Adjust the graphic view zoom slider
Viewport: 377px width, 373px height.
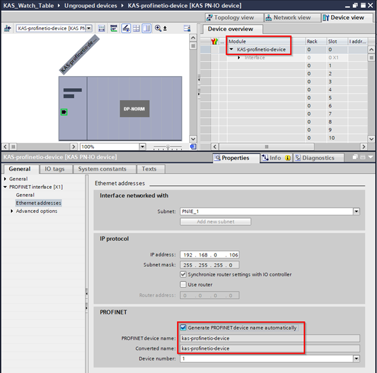[168, 147]
